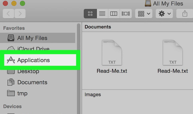This screenshot has height=114, width=193.
Task: Switch to Cover Flow view
Action: click(x=125, y=14)
